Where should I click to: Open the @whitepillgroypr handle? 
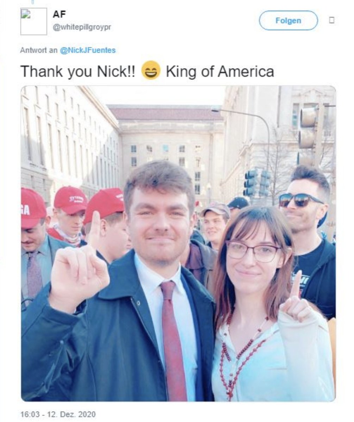(82, 27)
